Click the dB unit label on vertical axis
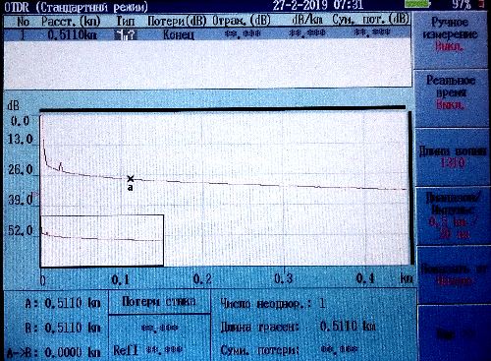491x361 pixels. point(13,105)
